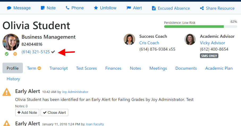Switch to the Term tab
Screen dimensions: 241x126
pyautogui.click(x=32, y=68)
